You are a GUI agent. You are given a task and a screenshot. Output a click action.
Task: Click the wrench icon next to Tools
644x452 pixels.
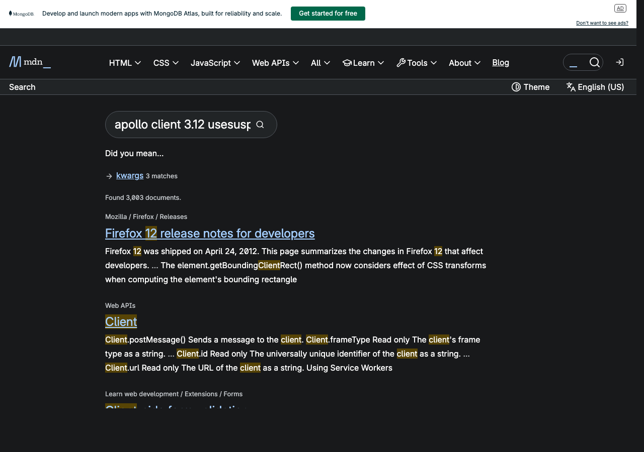tap(400, 62)
